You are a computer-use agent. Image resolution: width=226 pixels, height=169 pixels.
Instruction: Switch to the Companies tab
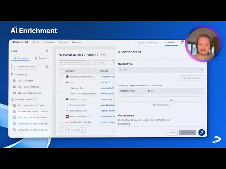tap(21, 58)
